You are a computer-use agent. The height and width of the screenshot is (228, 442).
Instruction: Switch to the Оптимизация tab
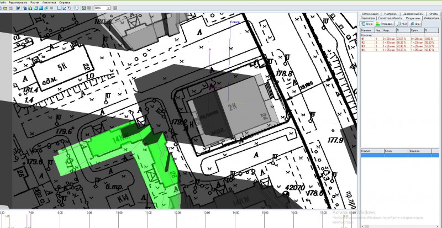[x=370, y=14]
